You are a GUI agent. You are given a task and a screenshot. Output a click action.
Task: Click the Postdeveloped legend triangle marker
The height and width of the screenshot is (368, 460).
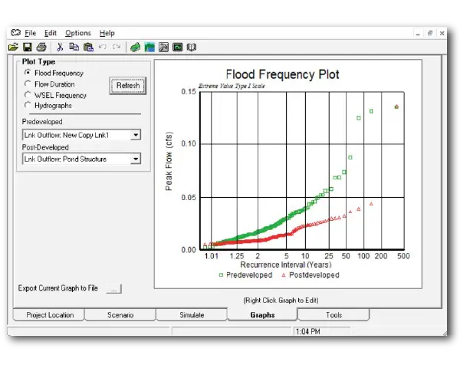284,275
